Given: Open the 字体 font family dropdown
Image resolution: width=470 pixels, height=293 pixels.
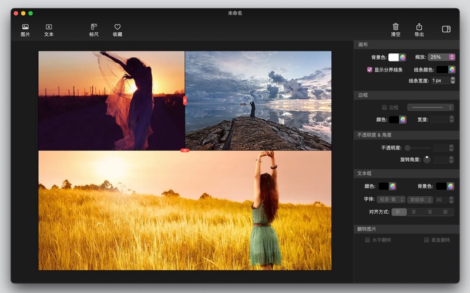Looking at the screenshot, I should [391, 200].
